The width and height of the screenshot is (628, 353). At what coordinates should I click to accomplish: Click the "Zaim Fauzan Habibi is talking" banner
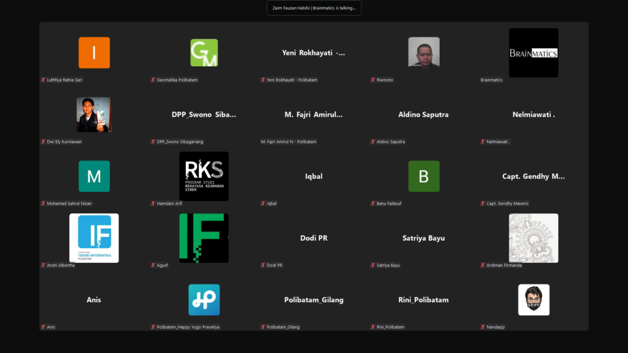click(x=314, y=8)
